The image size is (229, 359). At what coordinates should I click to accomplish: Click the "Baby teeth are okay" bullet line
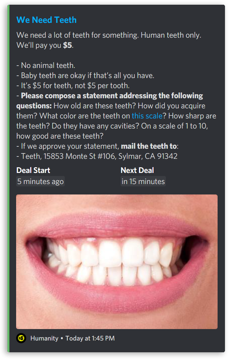(85, 76)
